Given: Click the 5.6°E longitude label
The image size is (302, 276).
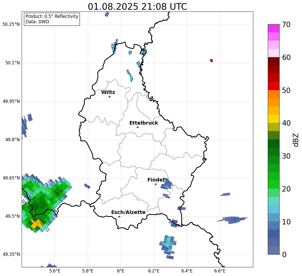Looking at the screenshot, I should click(55, 271).
